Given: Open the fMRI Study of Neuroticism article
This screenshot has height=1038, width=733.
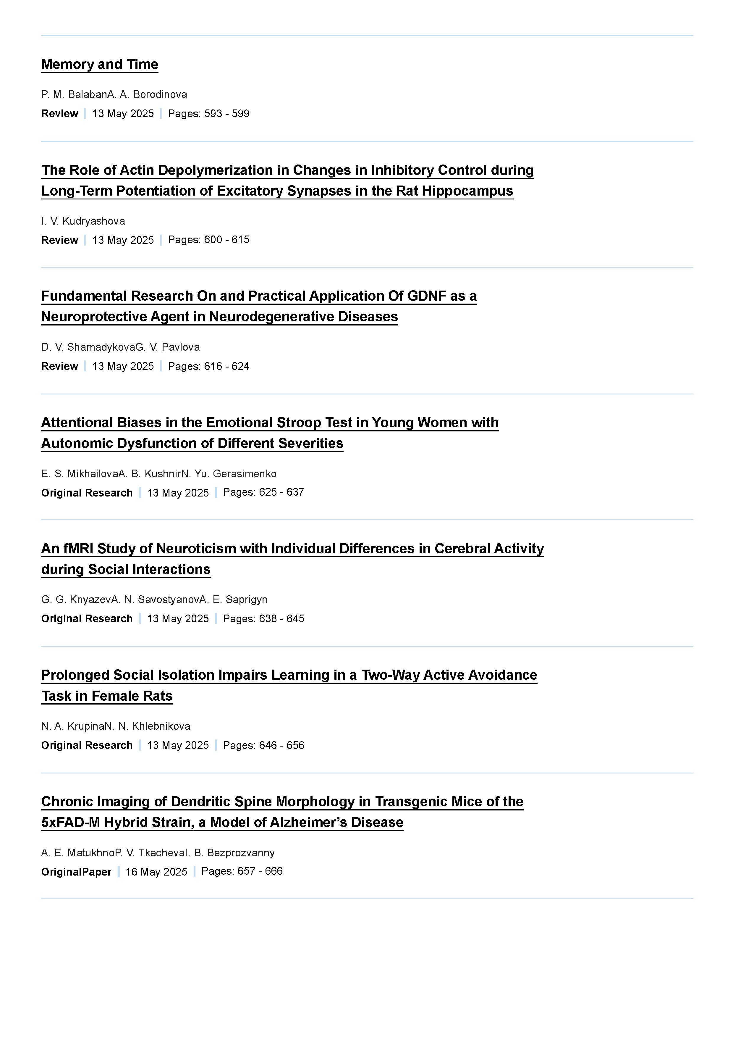Looking at the screenshot, I should pos(292,559).
